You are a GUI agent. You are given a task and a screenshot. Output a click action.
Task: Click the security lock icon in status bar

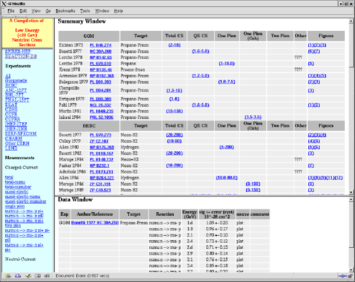click(x=350, y=276)
